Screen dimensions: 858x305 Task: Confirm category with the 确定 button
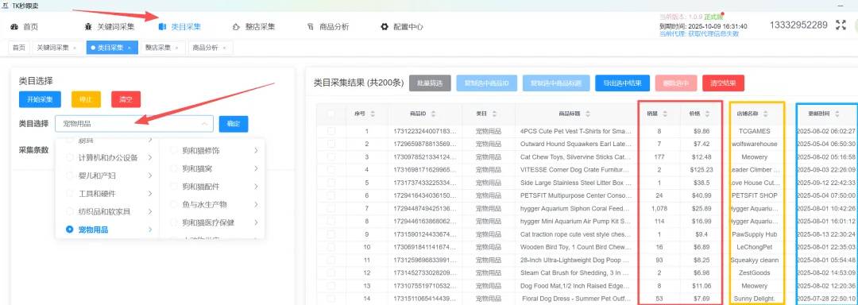(x=233, y=124)
